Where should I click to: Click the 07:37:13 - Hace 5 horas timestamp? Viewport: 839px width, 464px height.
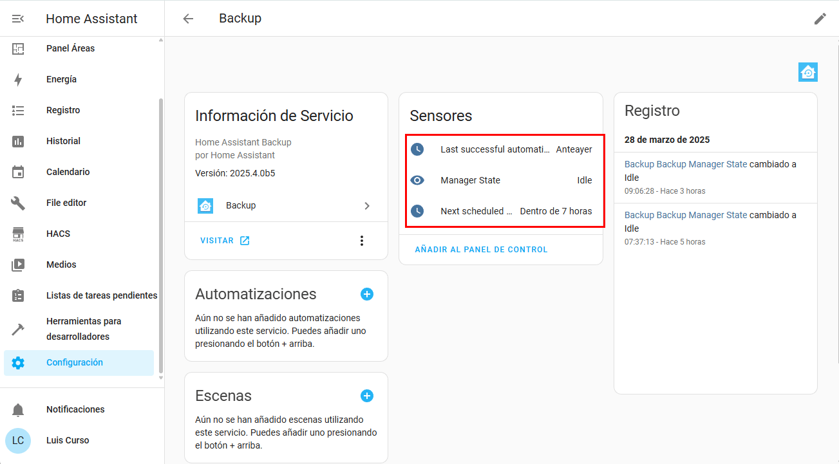pos(665,242)
